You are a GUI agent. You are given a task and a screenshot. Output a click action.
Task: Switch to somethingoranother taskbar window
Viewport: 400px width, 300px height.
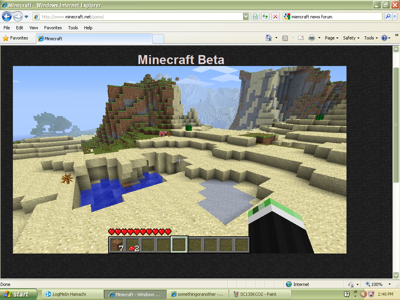198,294
